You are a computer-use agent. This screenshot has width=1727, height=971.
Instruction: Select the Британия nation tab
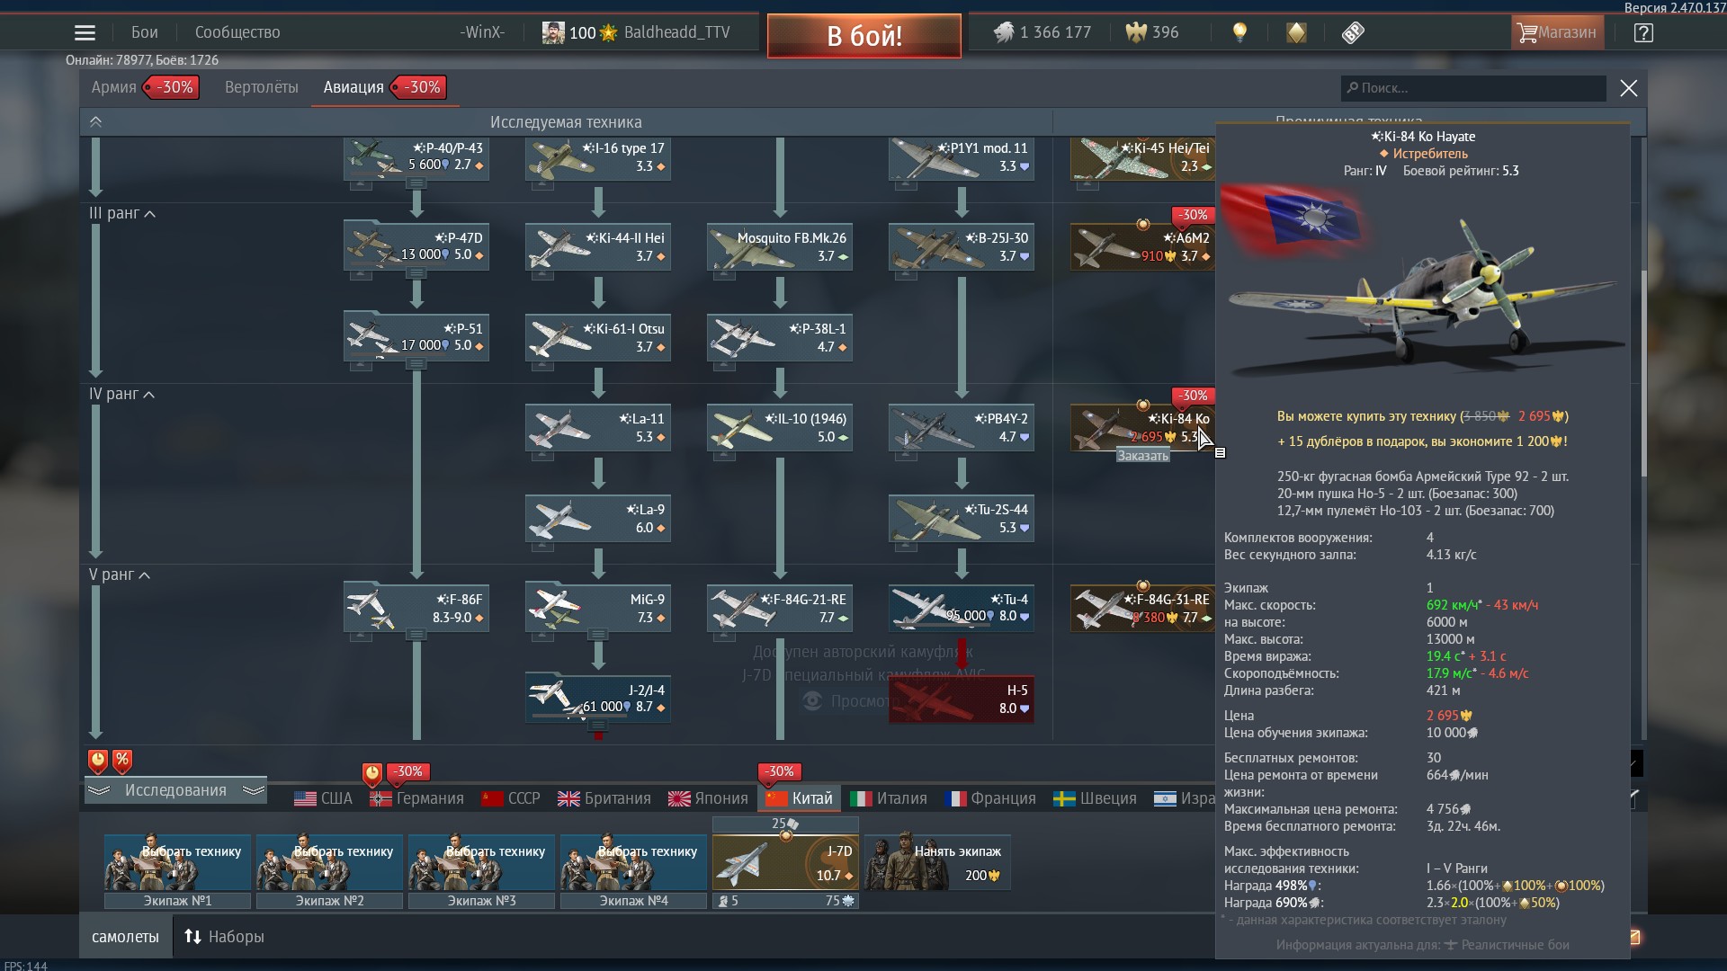pos(604,798)
